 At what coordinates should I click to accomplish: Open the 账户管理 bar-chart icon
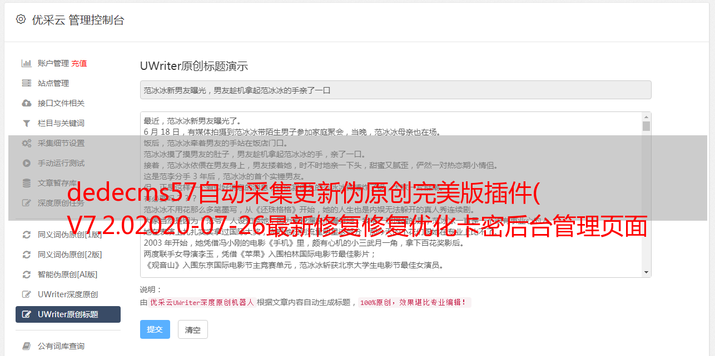click(26, 63)
